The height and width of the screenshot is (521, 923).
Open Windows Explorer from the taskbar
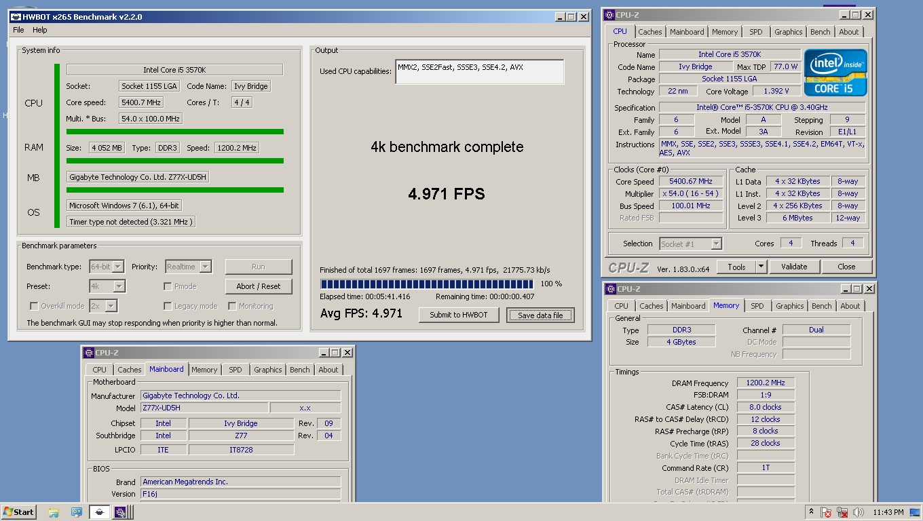coord(54,512)
